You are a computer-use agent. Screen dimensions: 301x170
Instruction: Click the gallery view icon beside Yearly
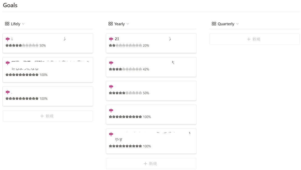coord(110,24)
